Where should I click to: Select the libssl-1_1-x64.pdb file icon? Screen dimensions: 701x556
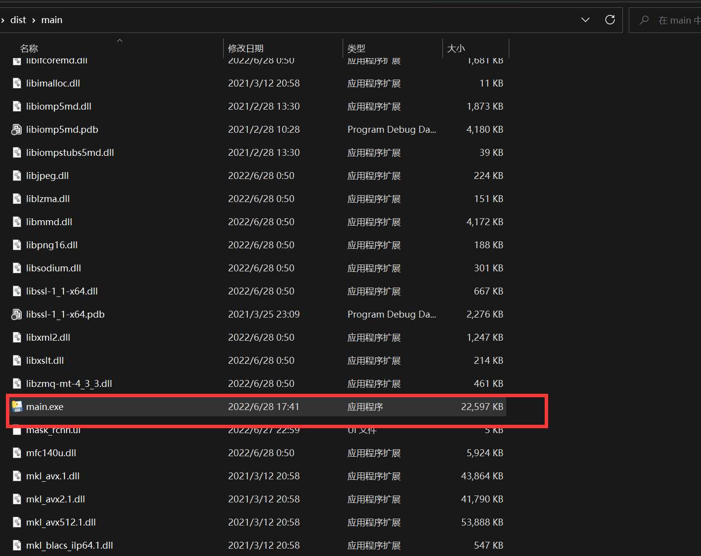tap(16, 314)
